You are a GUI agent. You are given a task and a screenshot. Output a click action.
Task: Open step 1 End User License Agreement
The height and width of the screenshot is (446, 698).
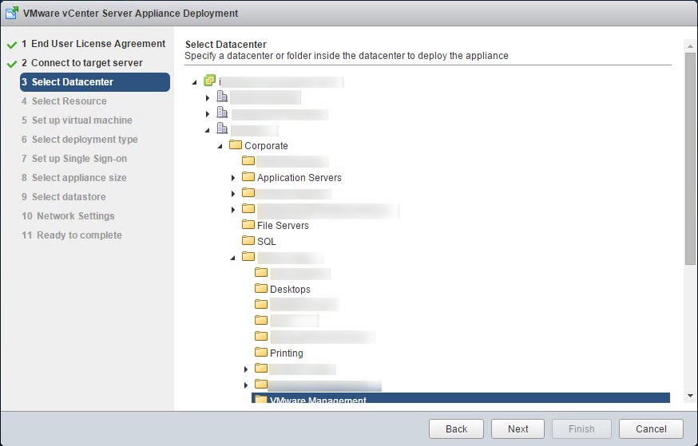(93, 44)
